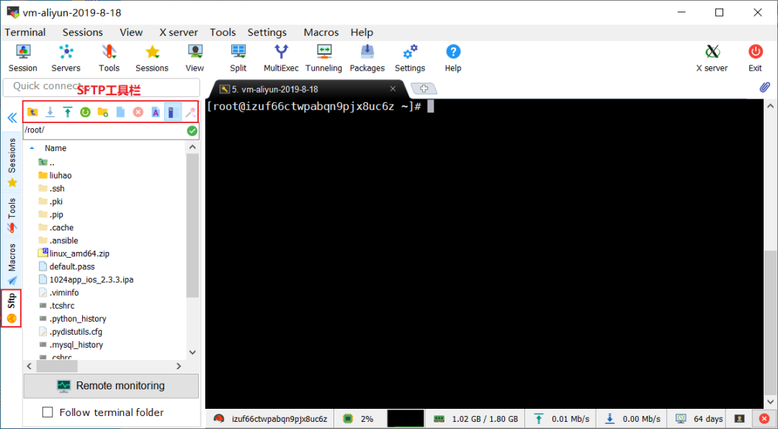
Task: Go to parent directory in SFTP toolbar
Action: (32, 112)
